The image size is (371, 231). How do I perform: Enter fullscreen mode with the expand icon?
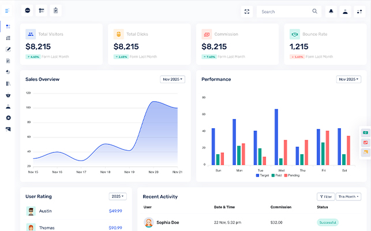247,11
